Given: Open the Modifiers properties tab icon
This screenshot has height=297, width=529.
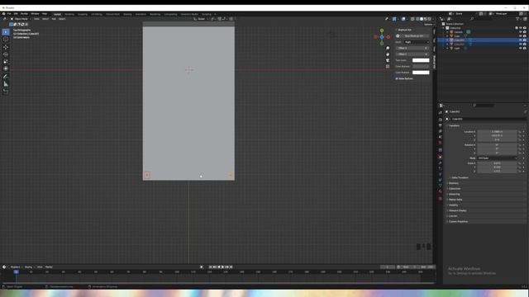Looking at the screenshot, I should tap(441, 163).
